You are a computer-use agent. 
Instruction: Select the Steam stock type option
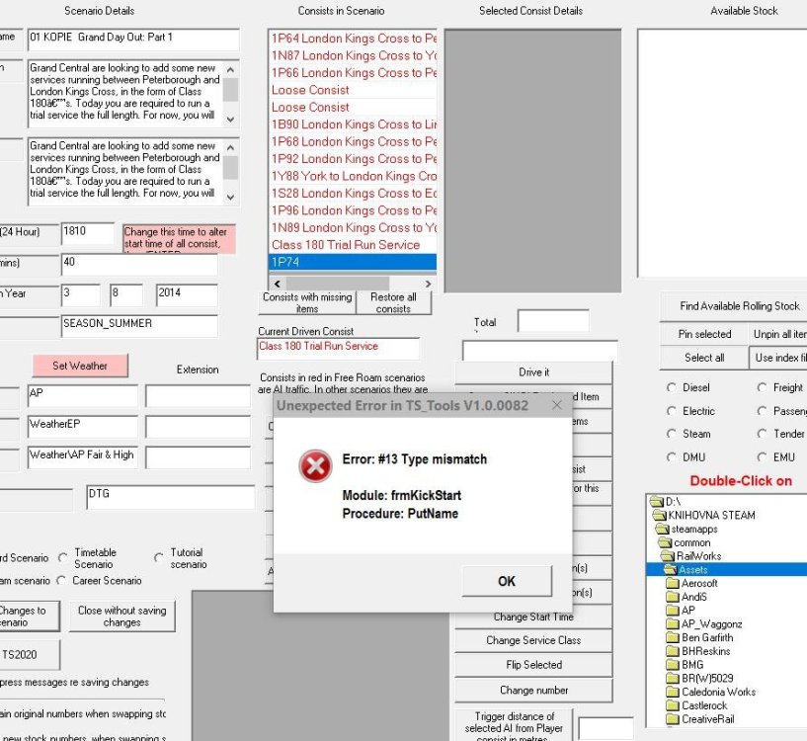673,434
